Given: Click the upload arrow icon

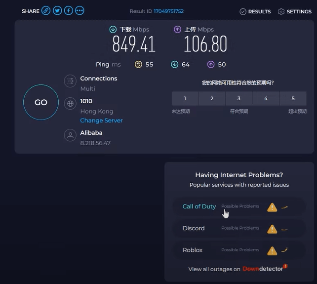Looking at the screenshot, I should (x=177, y=29).
